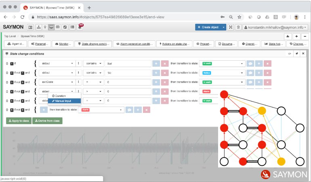Open a new browser tab

pos(89,8)
